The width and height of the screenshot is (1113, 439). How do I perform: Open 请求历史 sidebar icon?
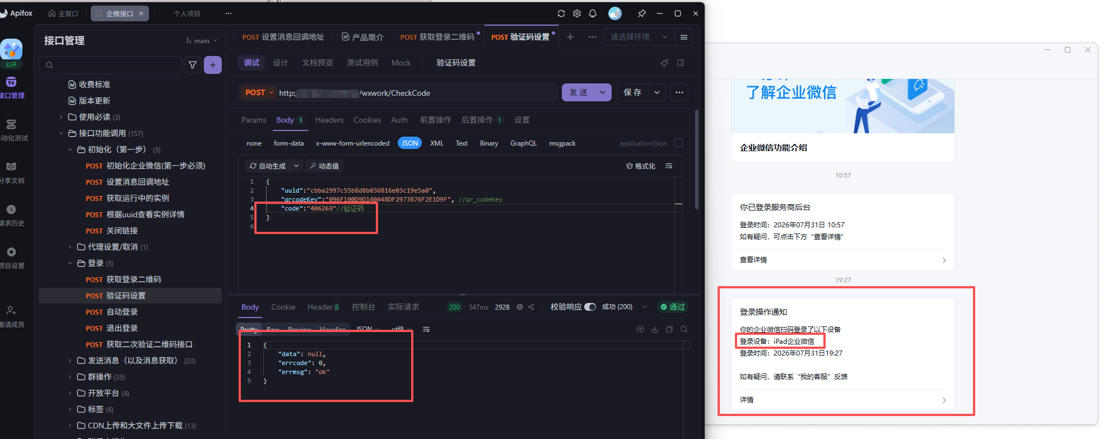tap(11, 216)
